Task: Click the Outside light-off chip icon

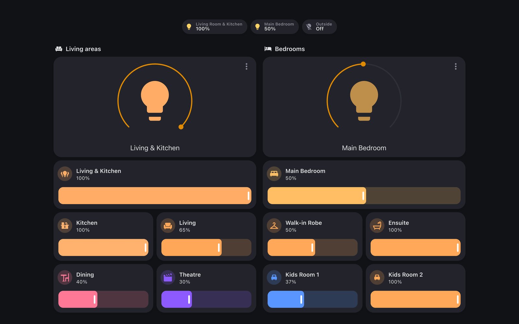Action: click(309, 27)
